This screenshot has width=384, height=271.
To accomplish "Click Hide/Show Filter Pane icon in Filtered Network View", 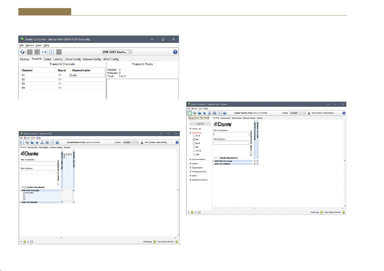I will click(189, 113).
